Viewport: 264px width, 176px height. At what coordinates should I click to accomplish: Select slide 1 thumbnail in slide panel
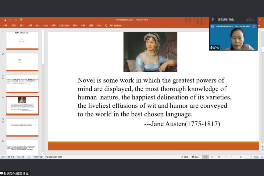click(22, 40)
